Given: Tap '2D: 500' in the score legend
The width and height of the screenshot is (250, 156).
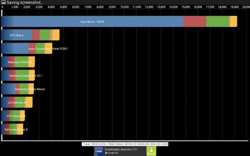Looking at the screenshot, I should [150, 144].
